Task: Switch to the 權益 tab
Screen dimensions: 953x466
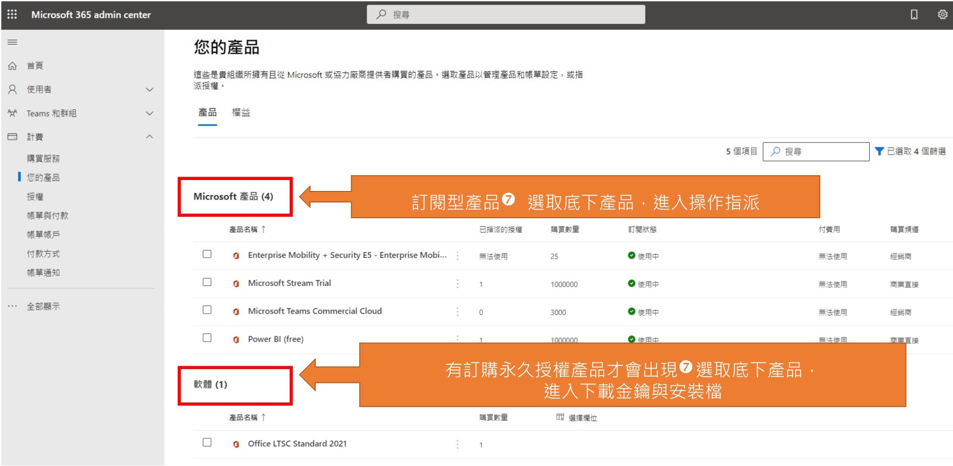Action: pyautogui.click(x=241, y=113)
